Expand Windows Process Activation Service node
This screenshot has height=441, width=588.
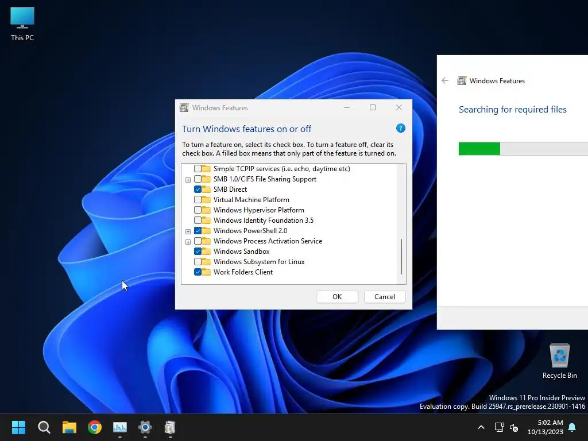pos(188,242)
